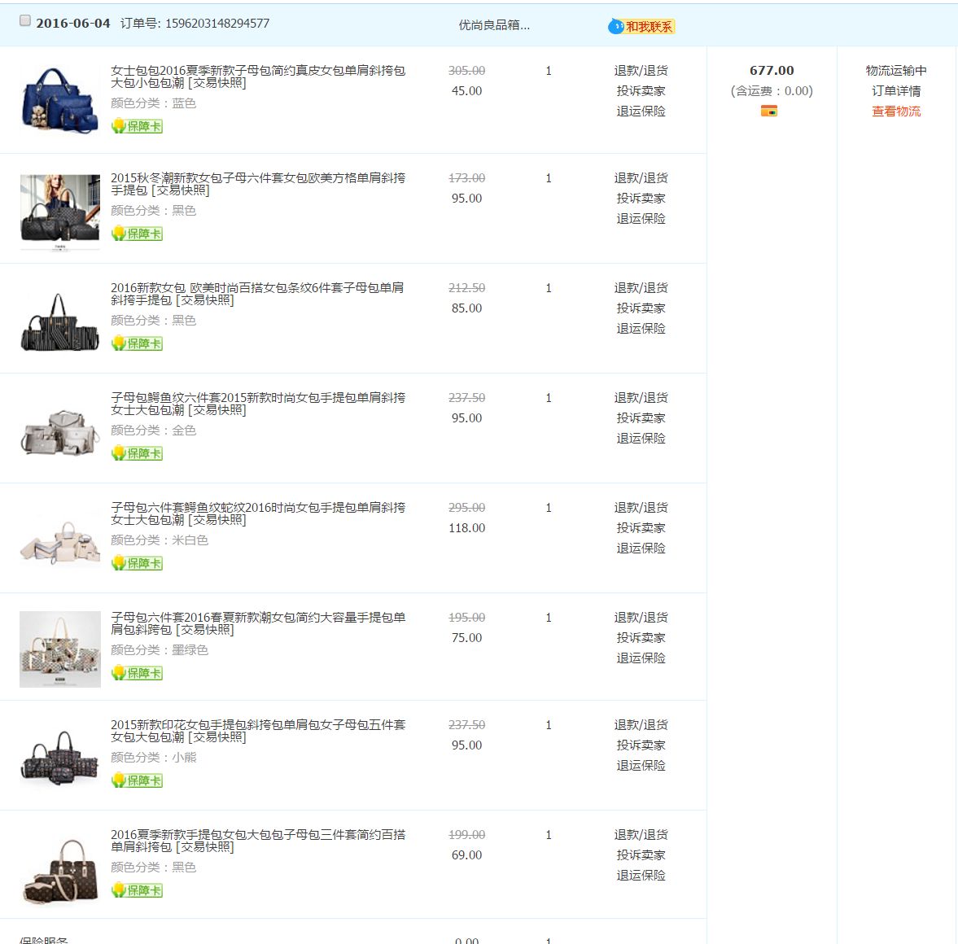Open the gold crocodile bag set thumbnail
The width and height of the screenshot is (958, 944).
[60, 433]
